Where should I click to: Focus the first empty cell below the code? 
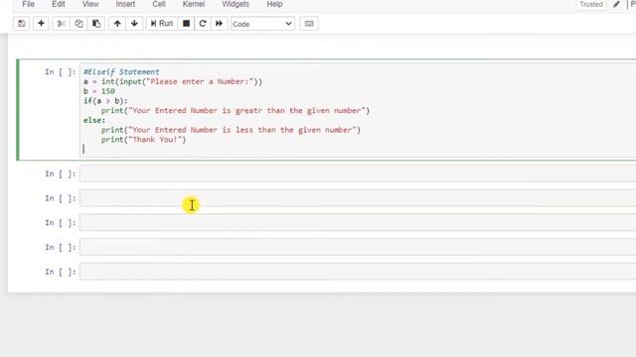click(358, 174)
